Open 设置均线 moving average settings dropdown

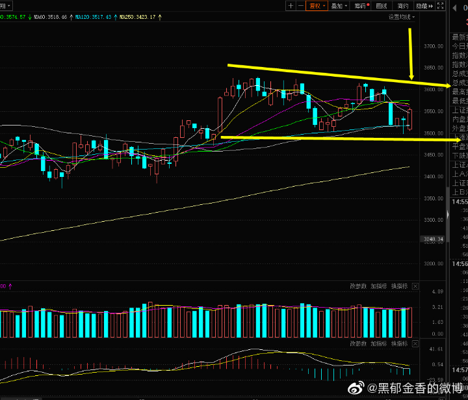coord(401,17)
